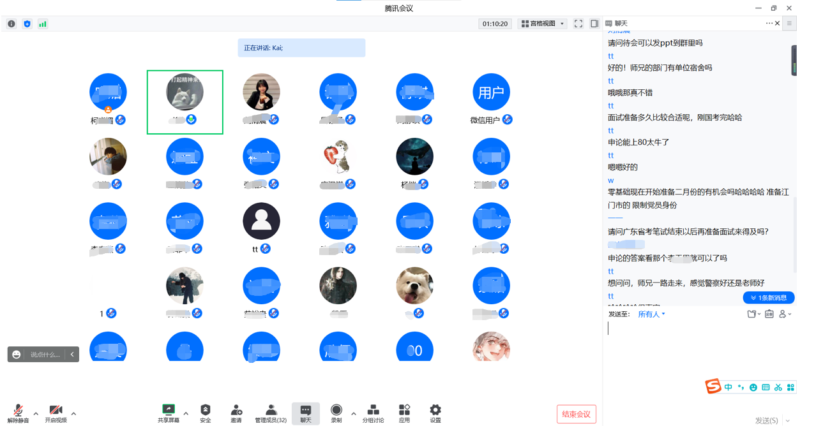Image resolution: width=823 pixels, height=426 pixels.
Task: Open 分组讨论 breakout rooms
Action: [x=374, y=413]
